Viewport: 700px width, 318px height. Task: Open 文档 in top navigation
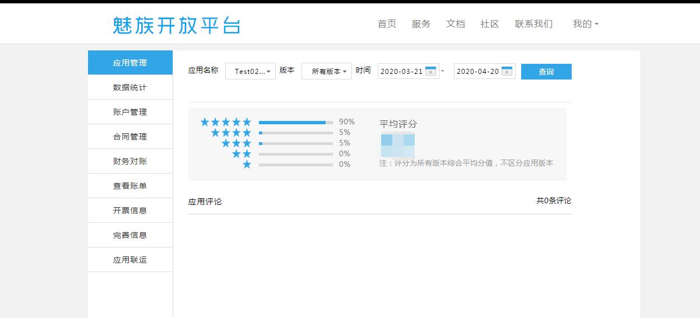pos(456,24)
